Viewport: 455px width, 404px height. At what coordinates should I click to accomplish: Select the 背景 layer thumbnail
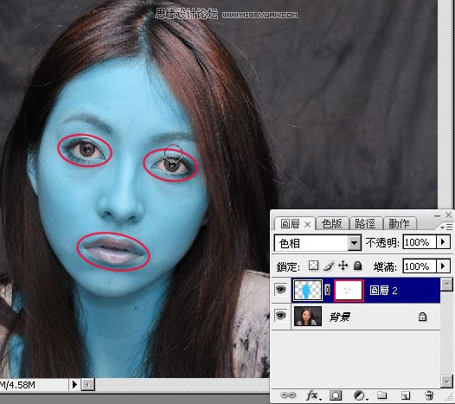[308, 316]
